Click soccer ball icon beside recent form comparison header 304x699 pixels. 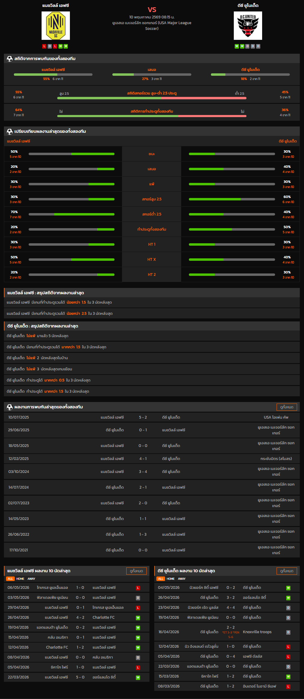10,132
